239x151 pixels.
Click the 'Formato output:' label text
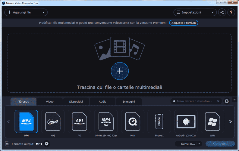[x=23, y=144]
